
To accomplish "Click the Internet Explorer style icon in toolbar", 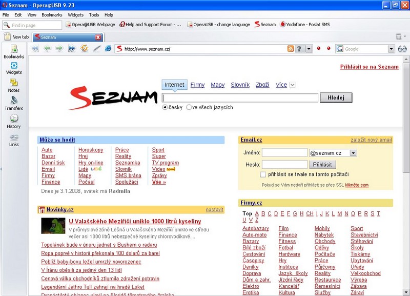I will [x=108, y=48].
